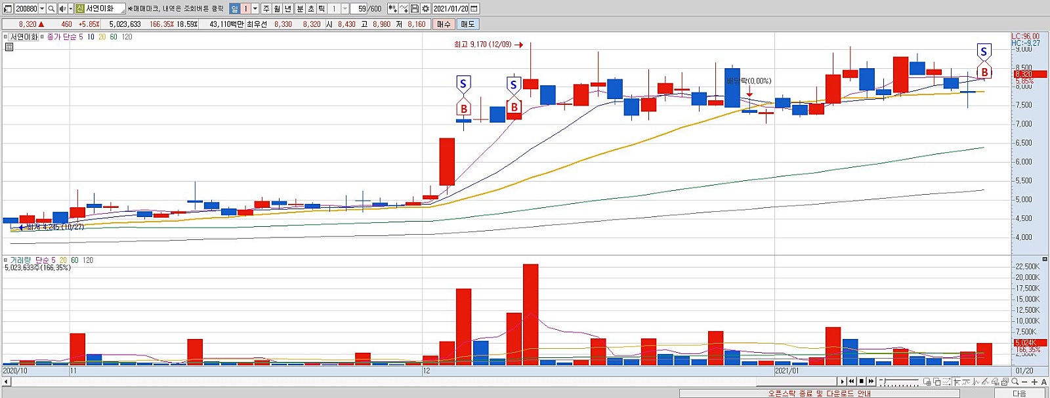
Task: Click the 서연이화 price chart legend label
Action: 24,37
